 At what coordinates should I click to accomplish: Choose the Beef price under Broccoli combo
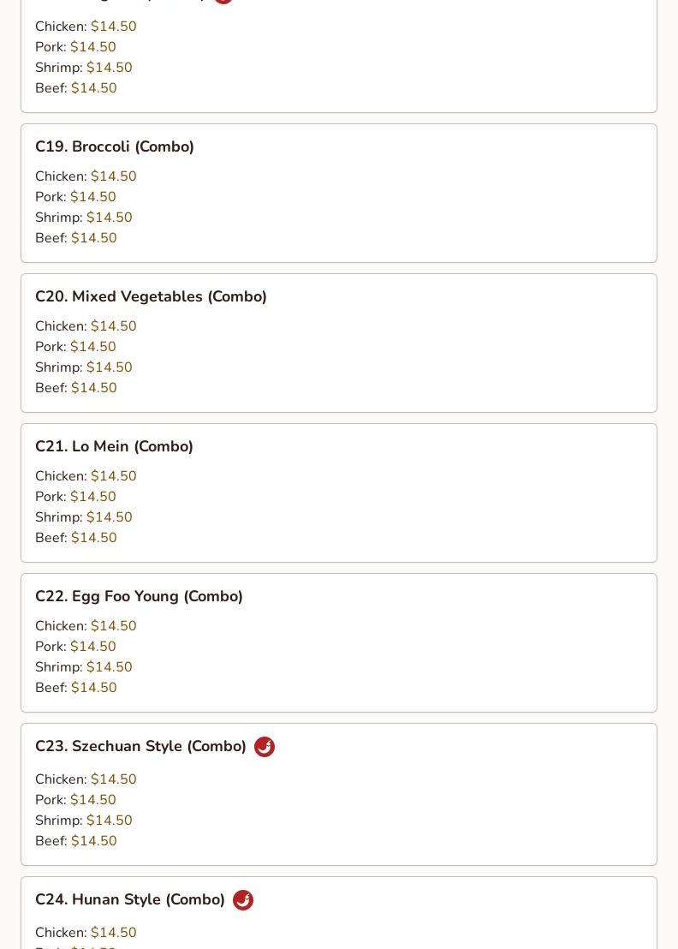click(x=93, y=238)
